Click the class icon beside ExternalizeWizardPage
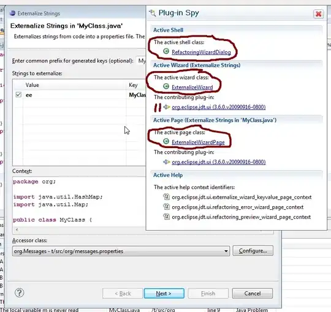The image size is (331, 312). [166, 141]
